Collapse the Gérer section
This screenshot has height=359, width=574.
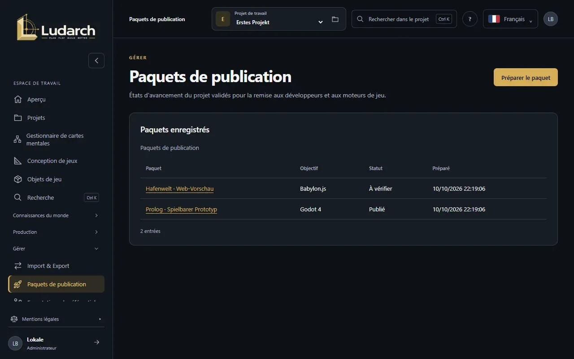[56, 249]
